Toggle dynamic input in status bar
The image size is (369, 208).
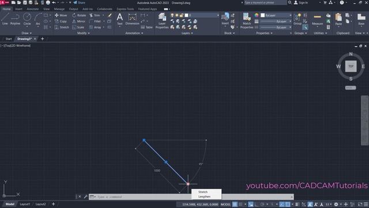click(251, 204)
